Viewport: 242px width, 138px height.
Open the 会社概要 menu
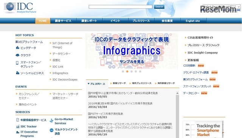pos(167,21)
